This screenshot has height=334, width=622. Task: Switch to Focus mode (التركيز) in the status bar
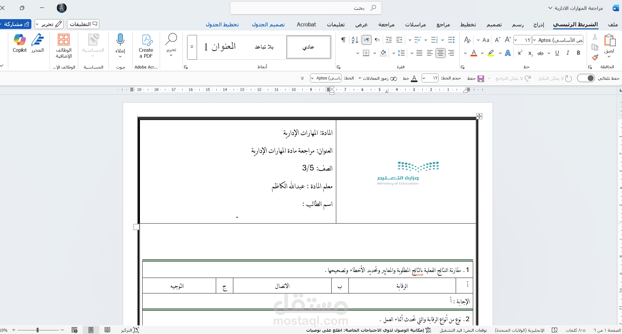coord(130,330)
